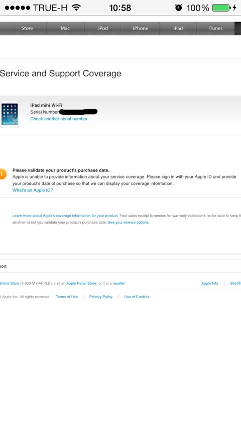Click the 'iPad mini Wi-Fi' product name
The image size is (241, 427).
point(46,105)
